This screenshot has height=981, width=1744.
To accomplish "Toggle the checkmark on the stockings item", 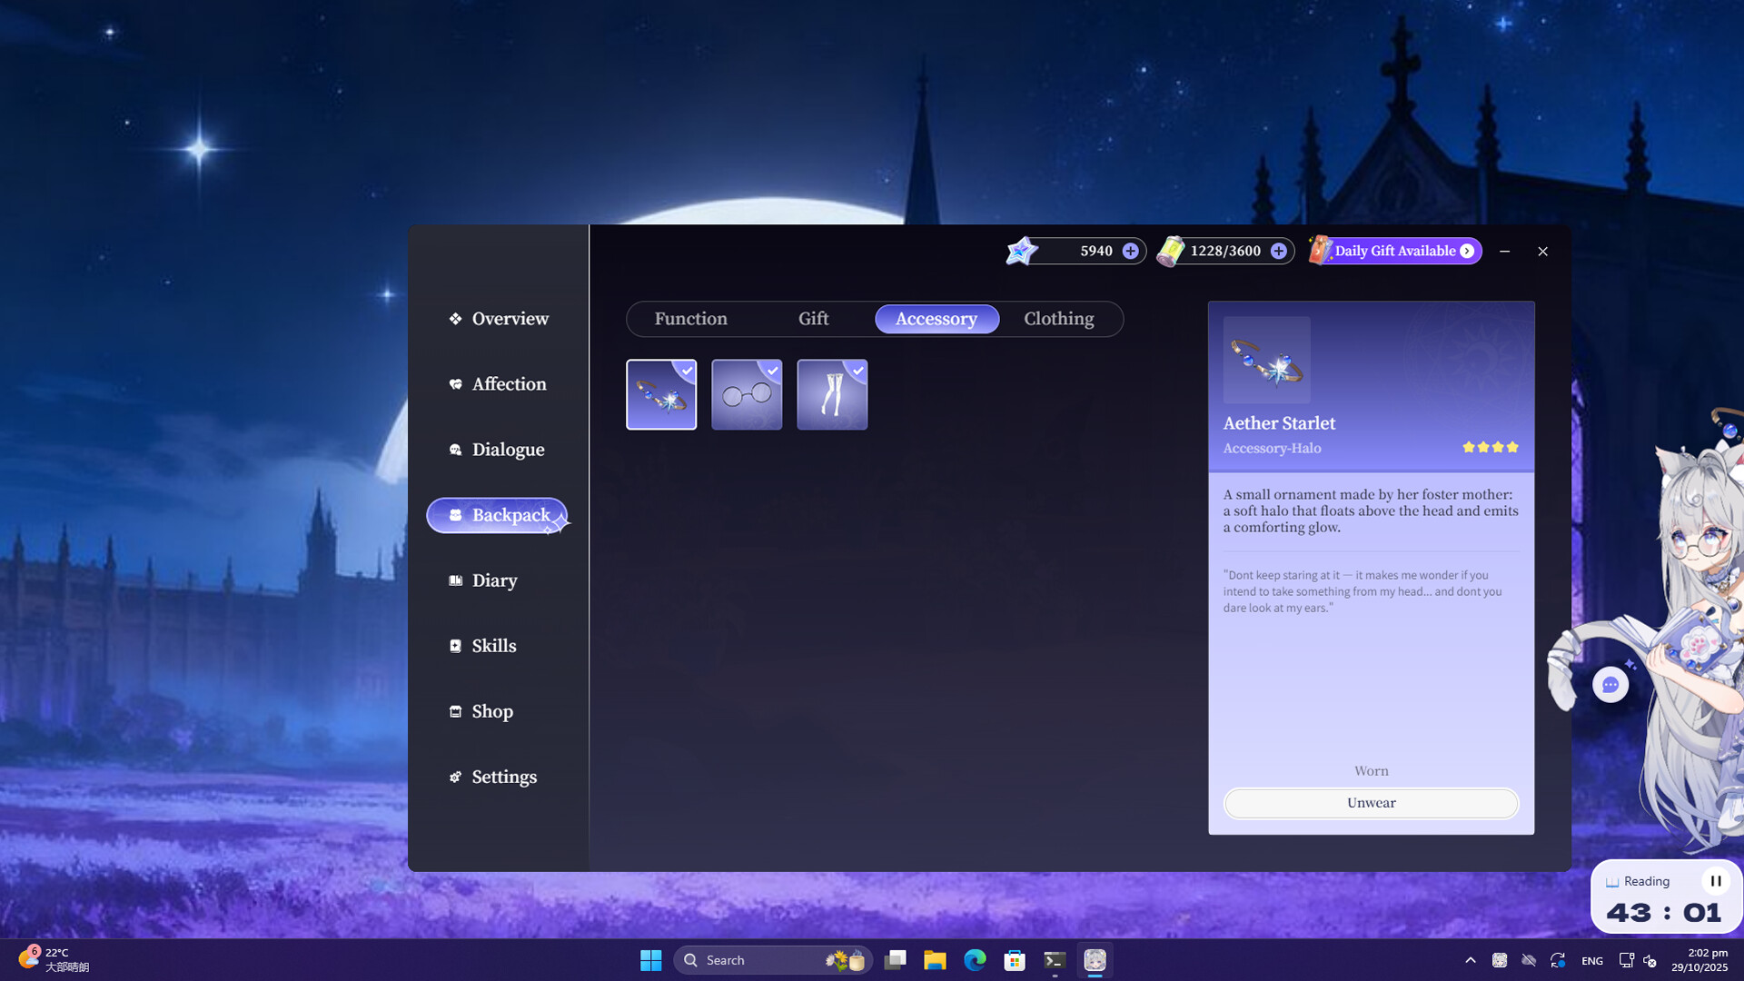I will pos(857,372).
